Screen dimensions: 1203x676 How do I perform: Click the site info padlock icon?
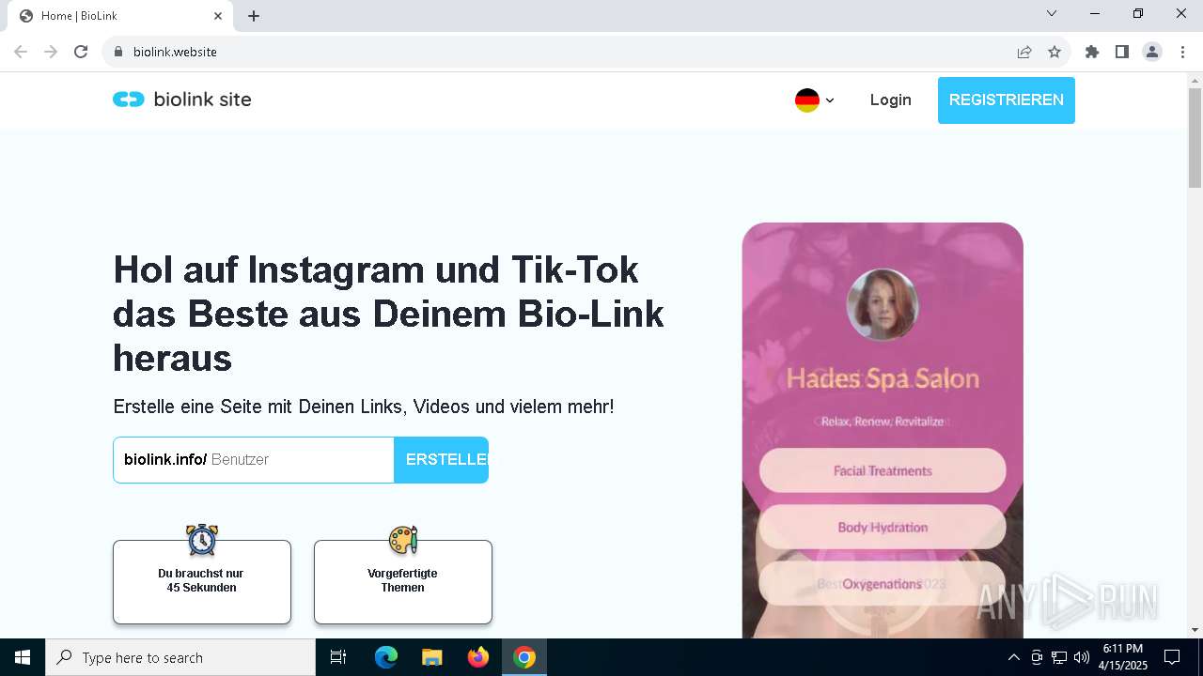point(118,52)
